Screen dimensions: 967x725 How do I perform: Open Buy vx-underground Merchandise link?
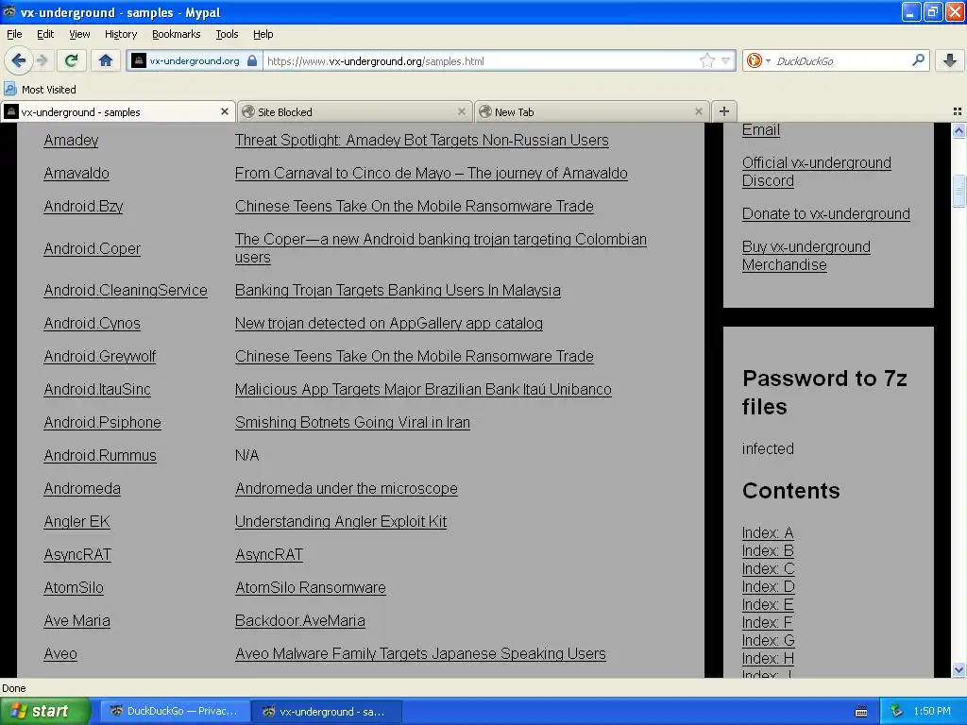806,256
